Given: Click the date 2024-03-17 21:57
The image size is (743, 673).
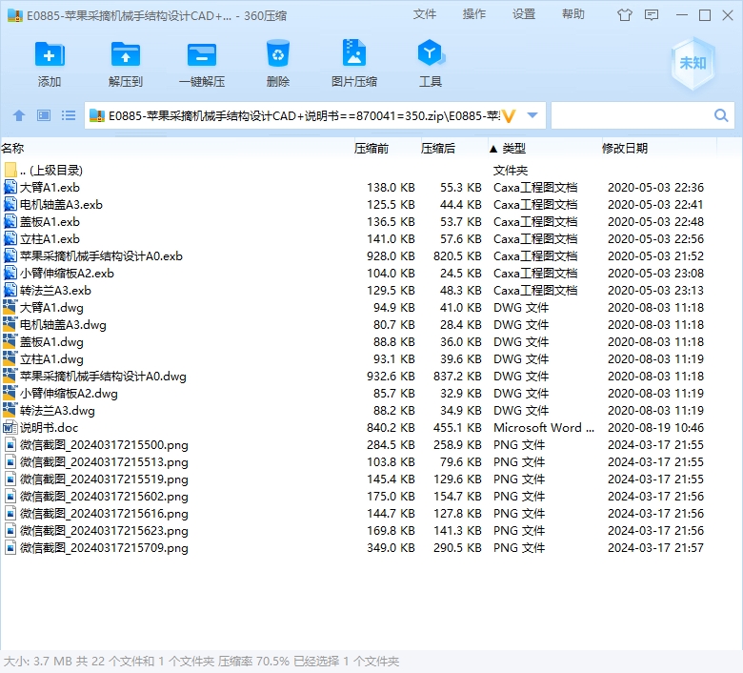Looking at the screenshot, I should (655, 547).
